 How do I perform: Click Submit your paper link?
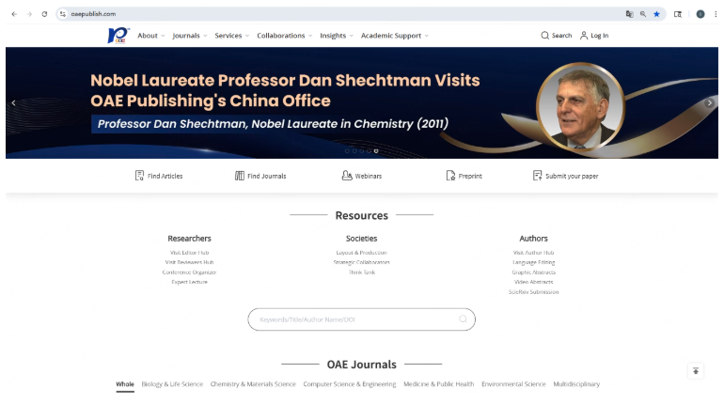[x=571, y=176]
